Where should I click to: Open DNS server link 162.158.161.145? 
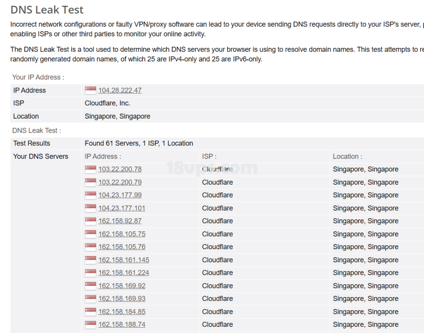123,260
